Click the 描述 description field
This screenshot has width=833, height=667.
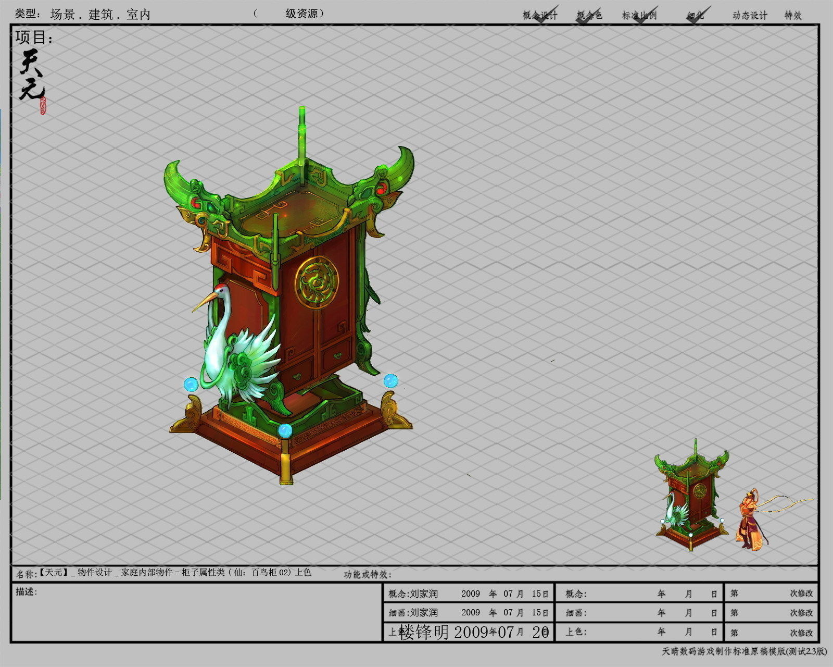tap(197, 612)
